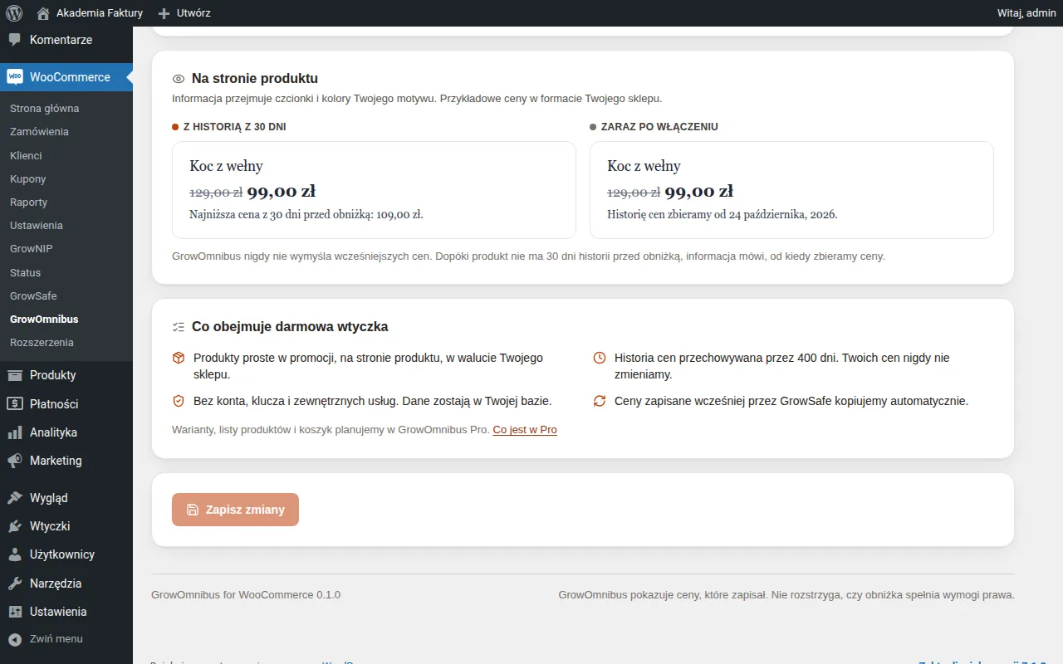The height and width of the screenshot is (664, 1063).
Task: Select the Koc z wełny 30-day history preview card
Action: coord(374,190)
